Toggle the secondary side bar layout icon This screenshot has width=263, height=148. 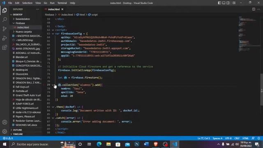(x=228, y=3)
